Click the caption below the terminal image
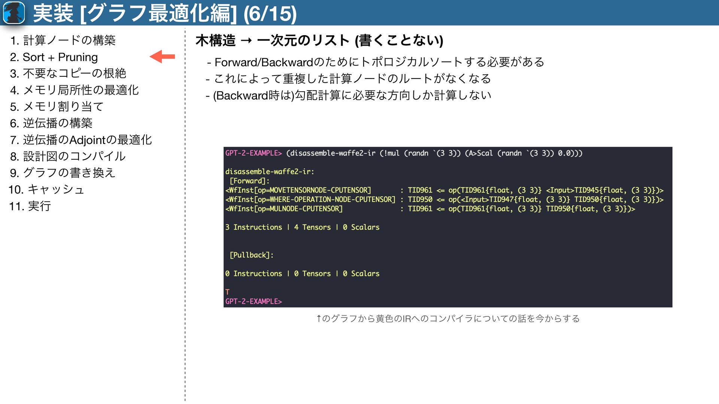Image resolution: width=719 pixels, height=404 pixels. [448, 319]
